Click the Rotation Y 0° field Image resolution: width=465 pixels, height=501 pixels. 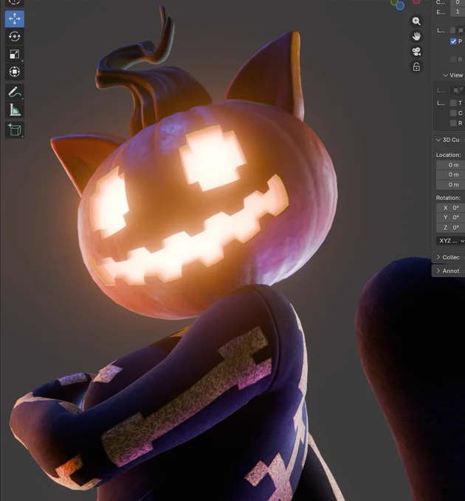(450, 217)
